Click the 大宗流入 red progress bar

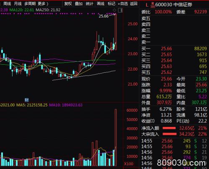(170, 134)
